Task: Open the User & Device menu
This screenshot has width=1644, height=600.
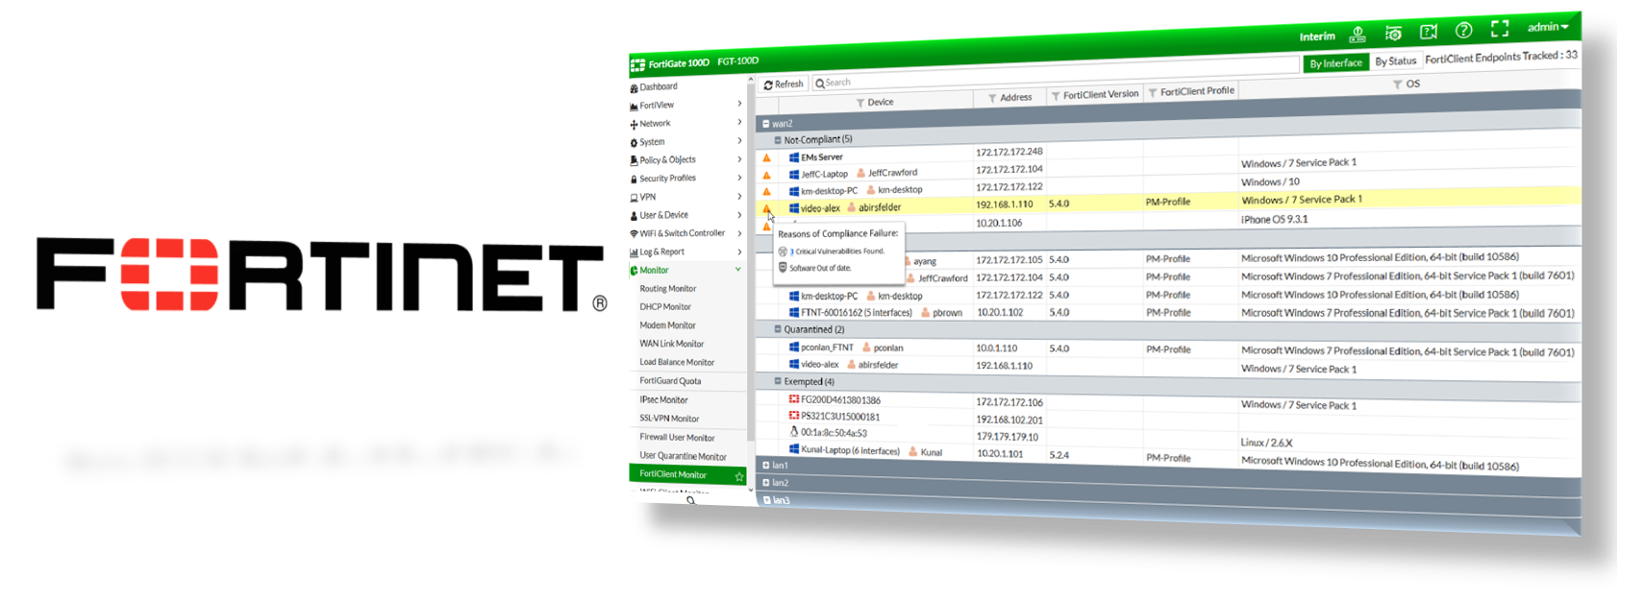Action: (x=685, y=216)
